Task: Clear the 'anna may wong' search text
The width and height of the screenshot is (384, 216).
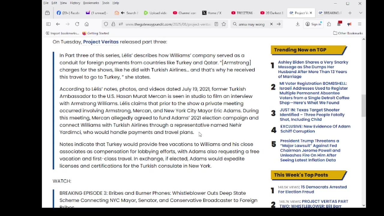Action: click(271, 24)
